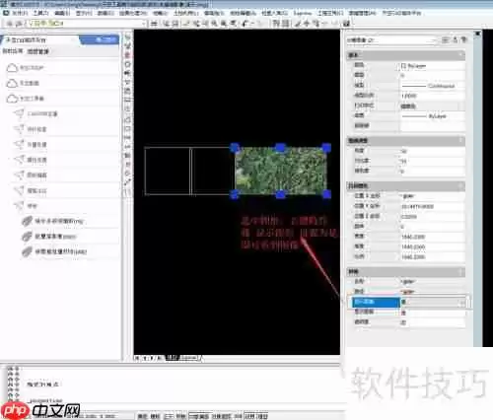Click the top-left blue grip of the image
Screen dimensions: 493x420
(x=235, y=148)
